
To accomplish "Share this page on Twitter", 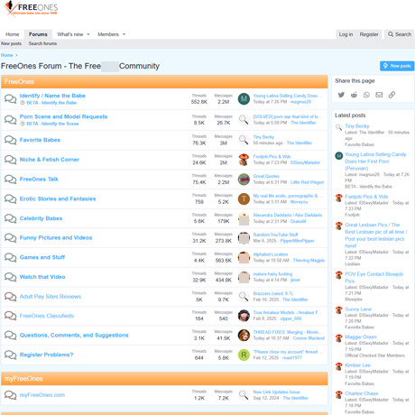I will tap(341, 95).
